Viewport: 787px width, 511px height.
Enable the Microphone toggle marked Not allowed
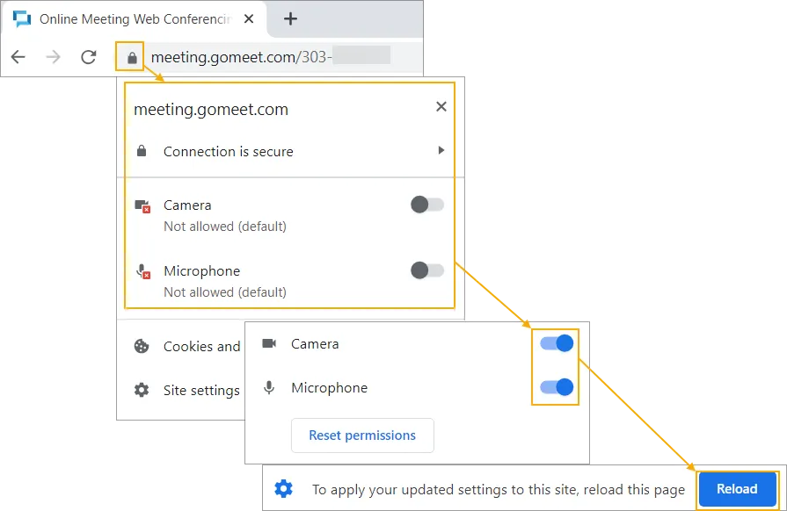click(x=427, y=270)
